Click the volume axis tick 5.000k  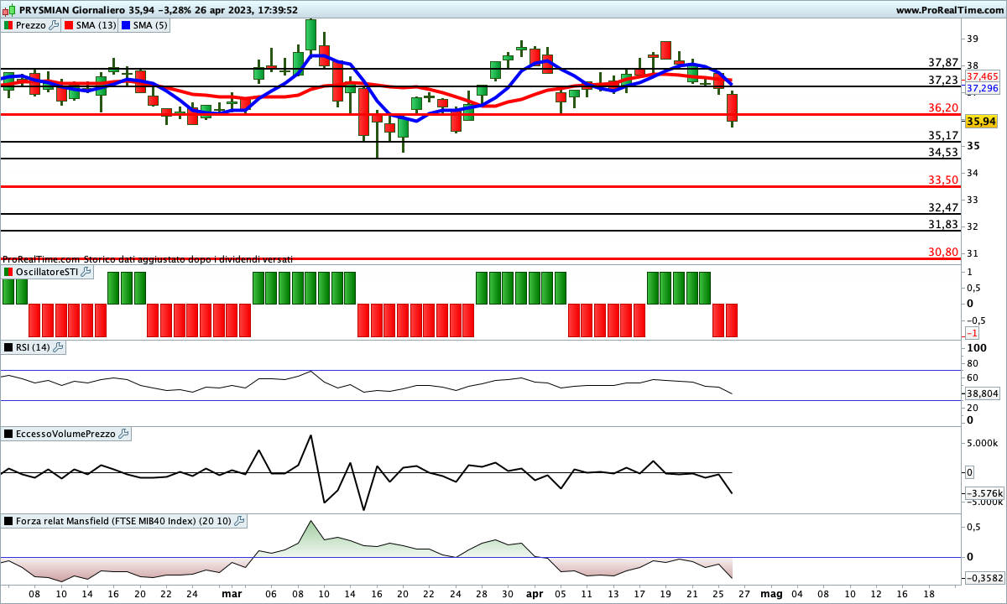(x=982, y=444)
